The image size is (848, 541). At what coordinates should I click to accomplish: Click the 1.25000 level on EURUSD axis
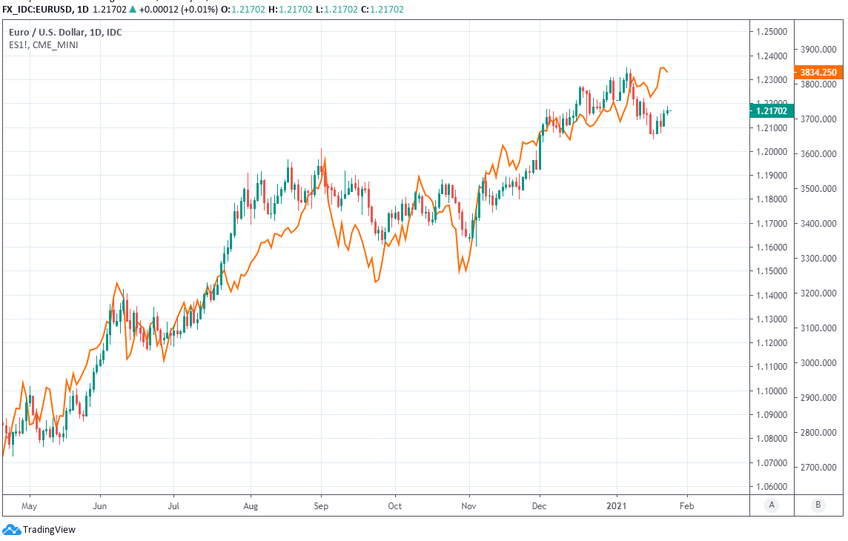pos(771,32)
